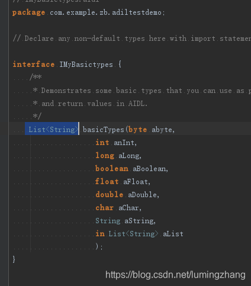The image size is (251, 286).
Task: Click the 'int' keyword
Action: tap(102, 143)
